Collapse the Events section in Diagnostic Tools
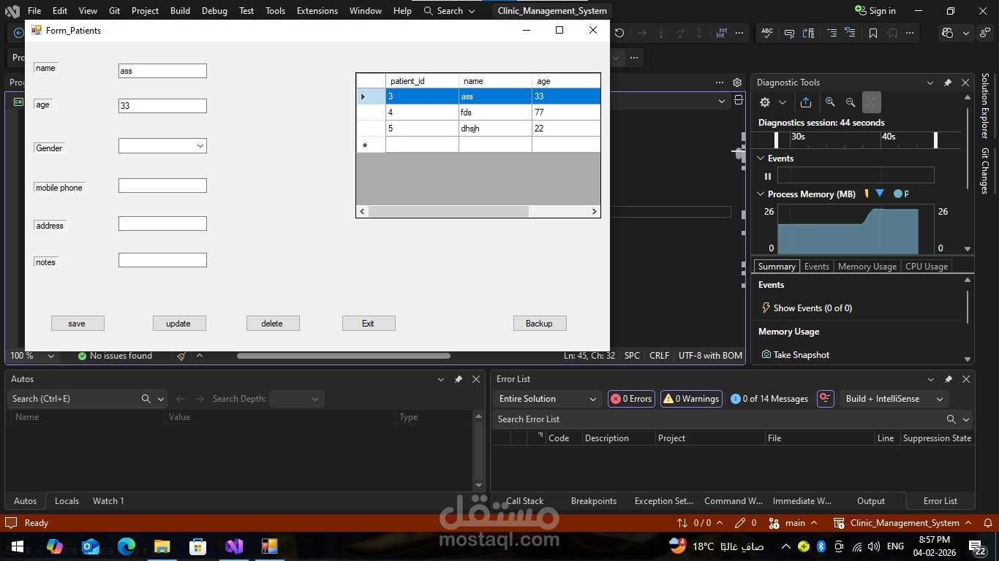 tap(761, 159)
